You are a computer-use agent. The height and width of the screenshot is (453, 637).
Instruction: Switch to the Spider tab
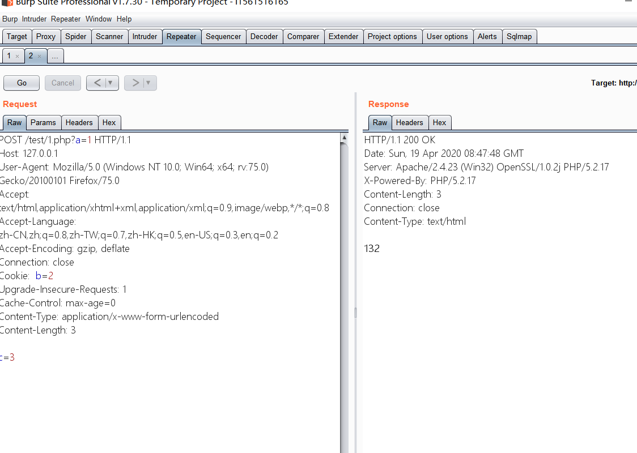coord(75,37)
